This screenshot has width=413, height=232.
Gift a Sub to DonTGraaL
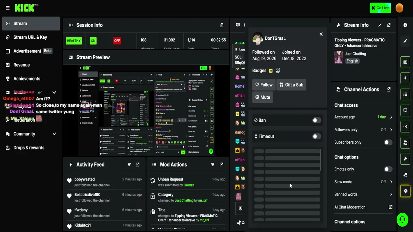coord(291,85)
